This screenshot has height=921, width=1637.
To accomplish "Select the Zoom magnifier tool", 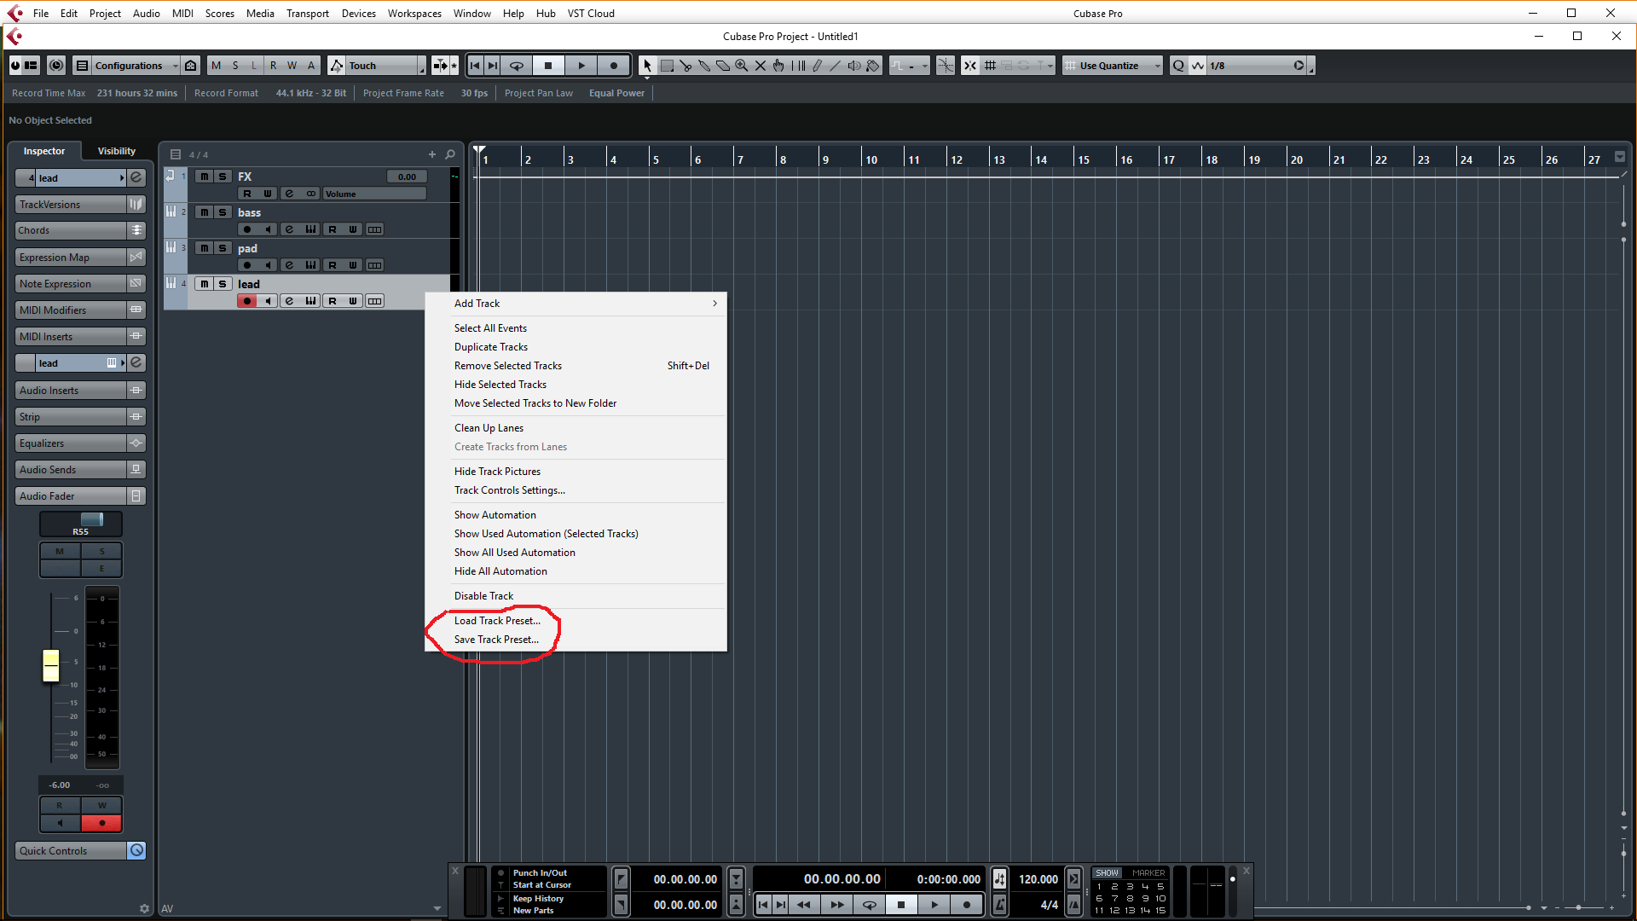I will (742, 66).
